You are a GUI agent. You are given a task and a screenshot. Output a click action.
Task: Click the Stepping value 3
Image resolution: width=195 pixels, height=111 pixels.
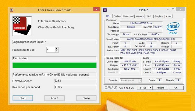176,43
